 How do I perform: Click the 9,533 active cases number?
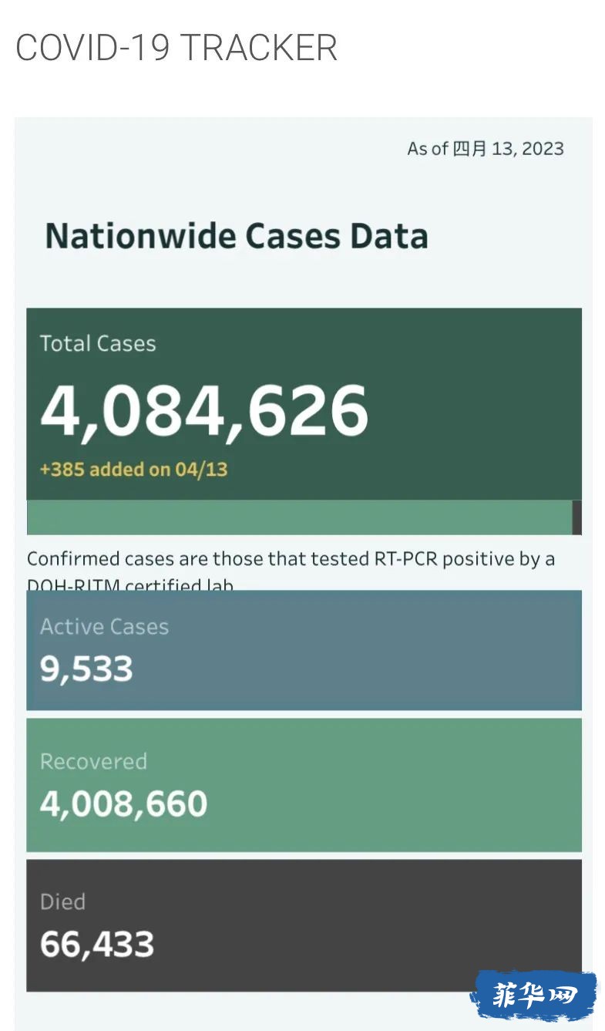86,669
